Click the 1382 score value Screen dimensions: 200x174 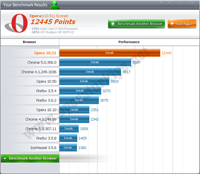point(82,148)
